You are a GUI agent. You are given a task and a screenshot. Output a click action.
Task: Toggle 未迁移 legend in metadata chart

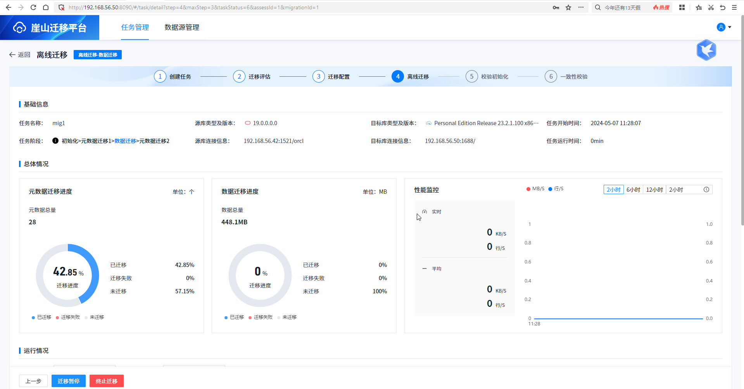94,317
